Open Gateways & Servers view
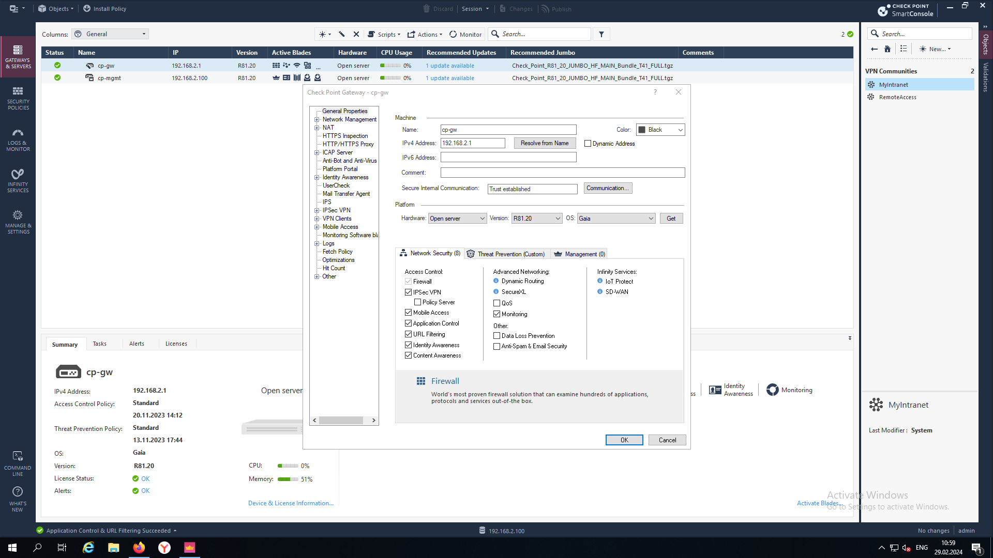 coord(18,57)
